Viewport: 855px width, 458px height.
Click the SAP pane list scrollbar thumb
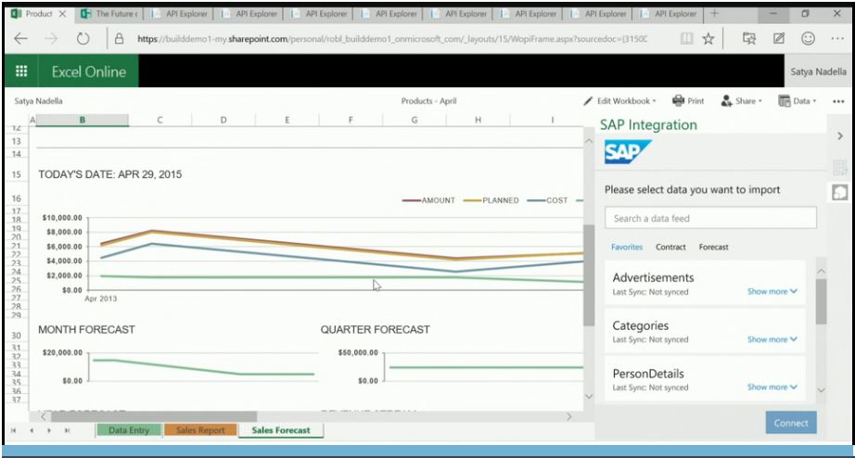click(822, 301)
